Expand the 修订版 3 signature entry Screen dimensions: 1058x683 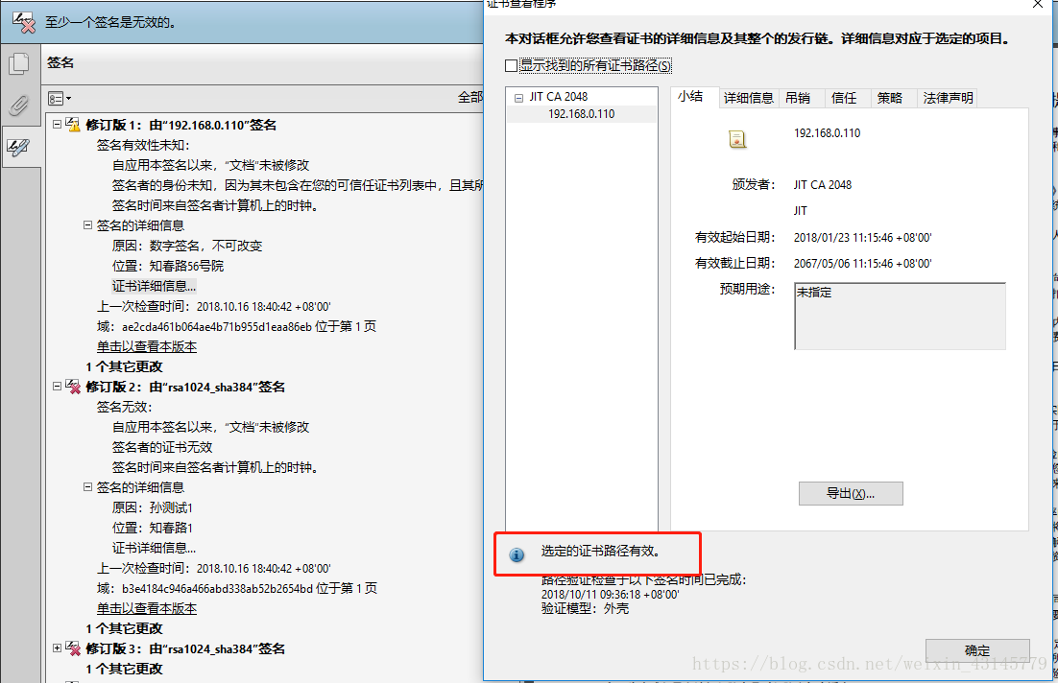(x=58, y=648)
